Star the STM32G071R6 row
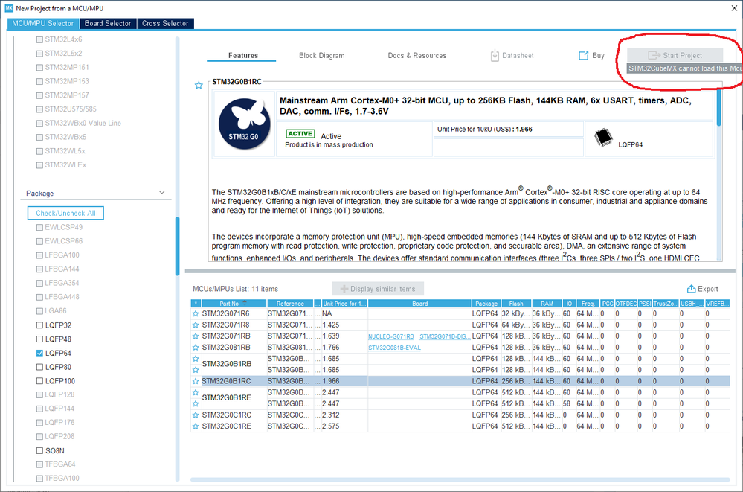Image resolution: width=743 pixels, height=492 pixels. [195, 313]
